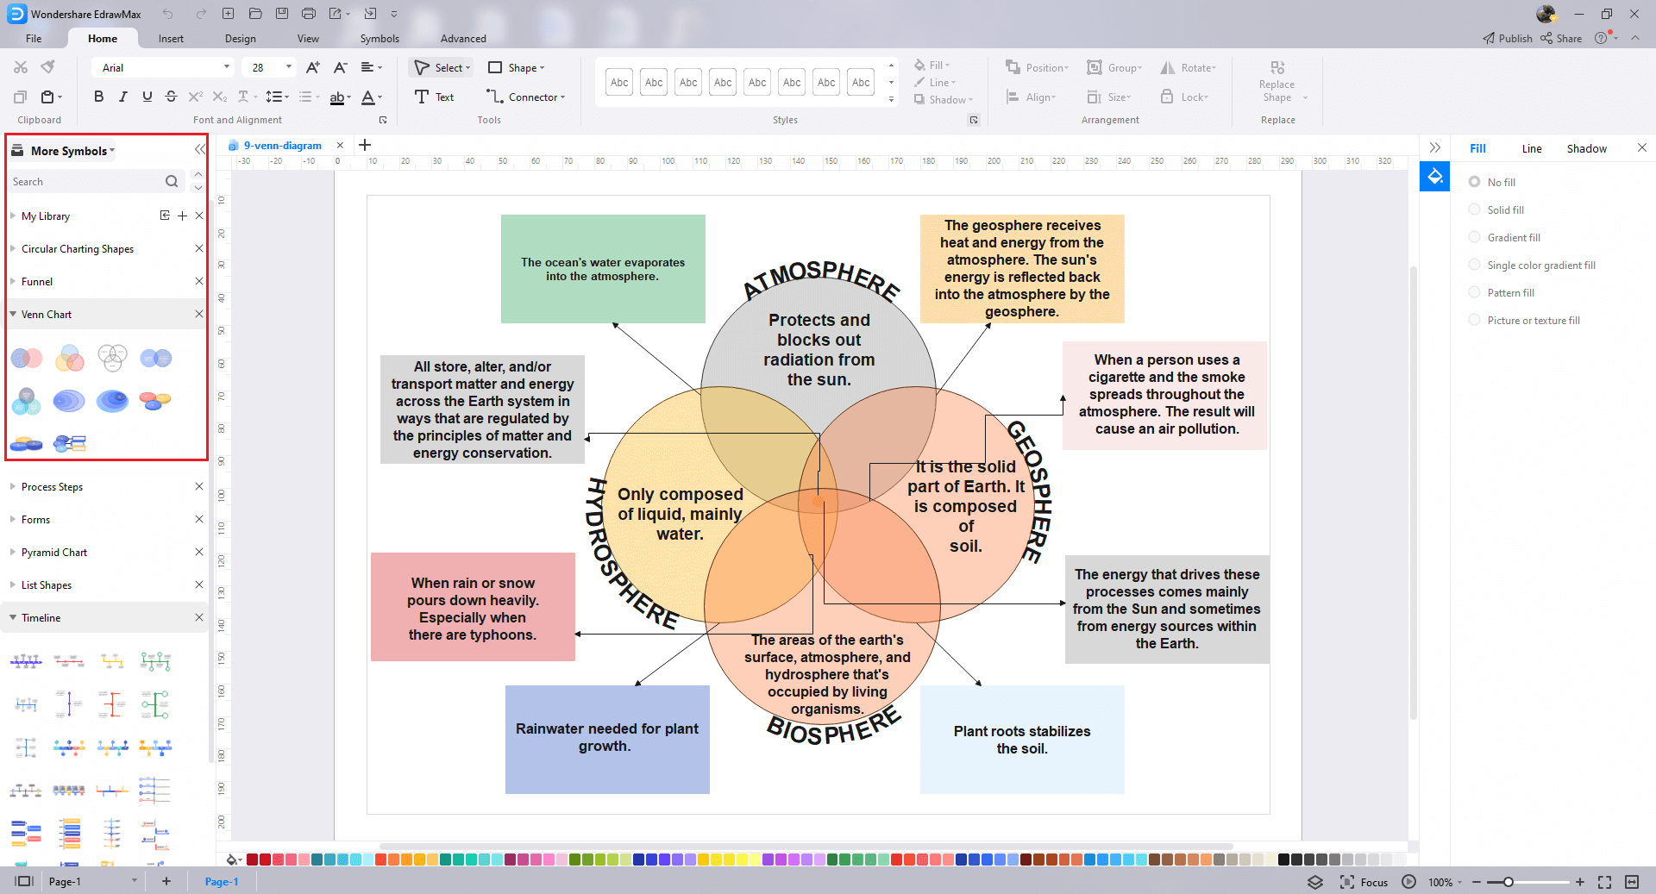The image size is (1656, 894).
Task: Open the Layers panel from status bar
Action: (1315, 882)
